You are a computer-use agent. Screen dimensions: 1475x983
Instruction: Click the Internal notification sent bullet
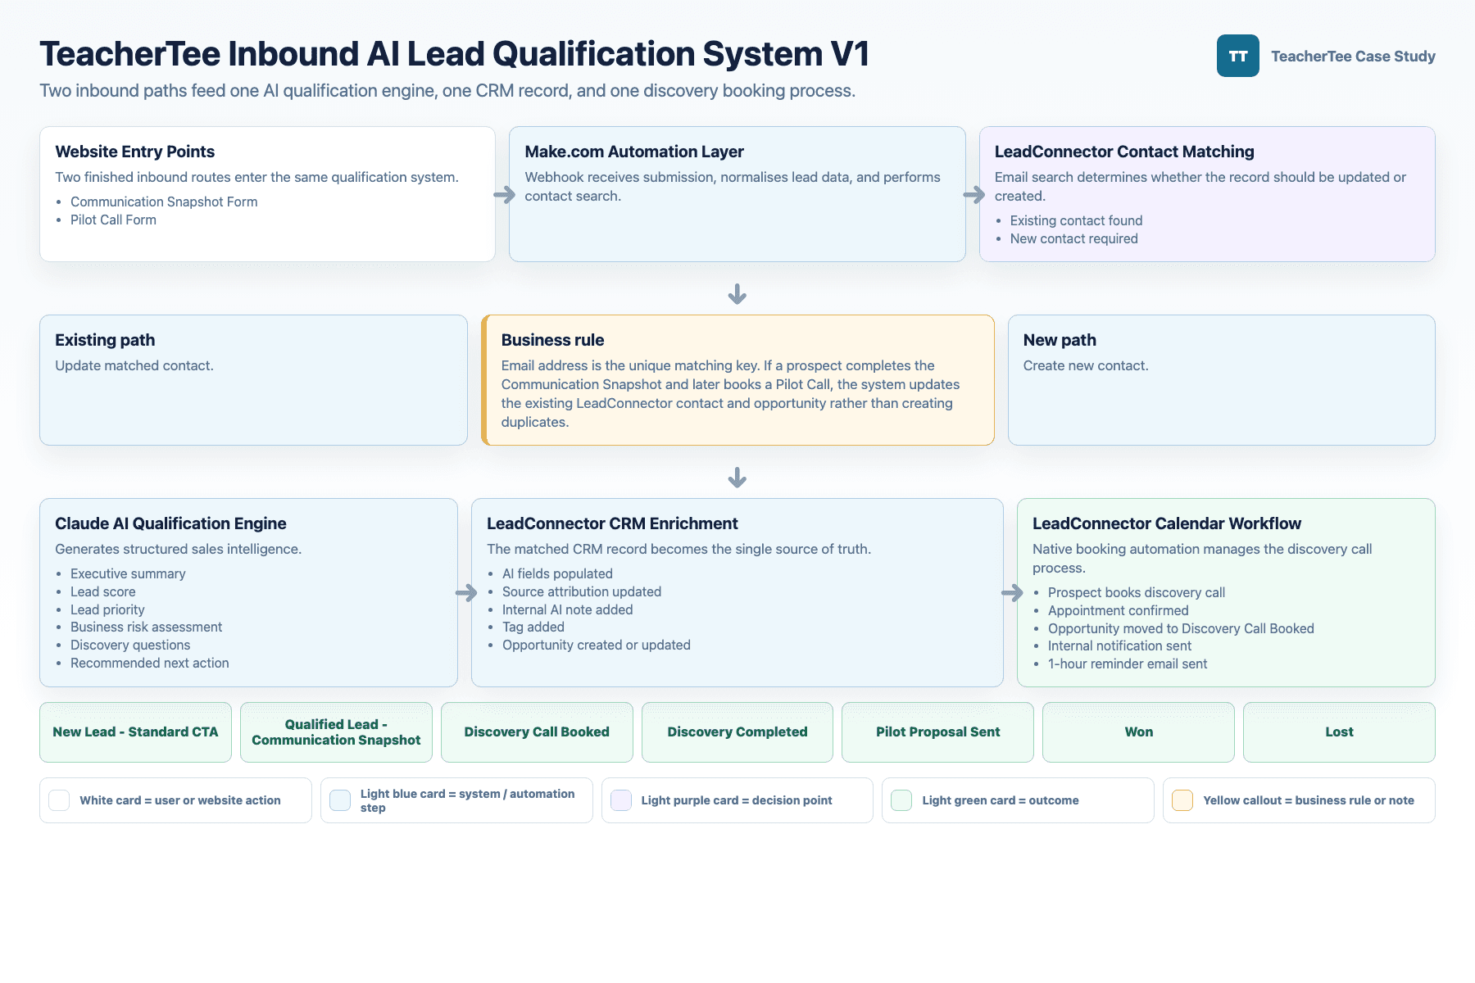pyautogui.click(x=1119, y=646)
